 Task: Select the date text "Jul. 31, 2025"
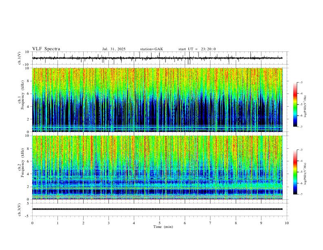(x=114, y=49)
